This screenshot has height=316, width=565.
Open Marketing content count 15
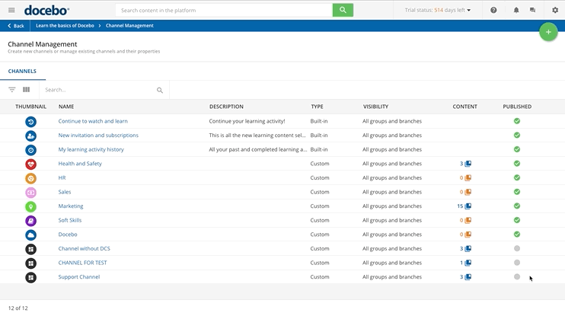464,206
